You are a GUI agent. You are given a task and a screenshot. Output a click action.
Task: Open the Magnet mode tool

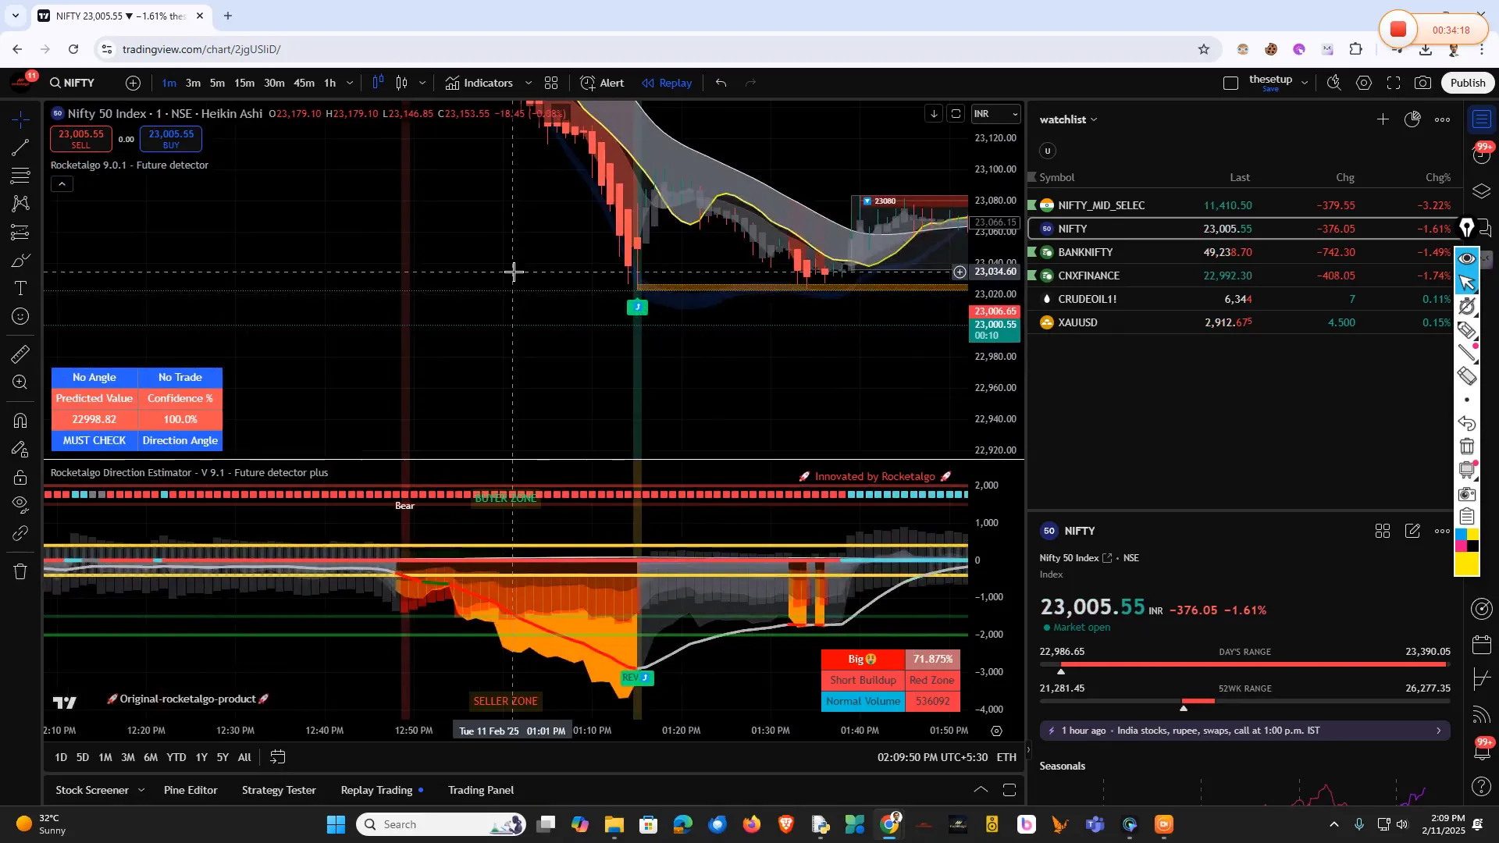coord(20,421)
